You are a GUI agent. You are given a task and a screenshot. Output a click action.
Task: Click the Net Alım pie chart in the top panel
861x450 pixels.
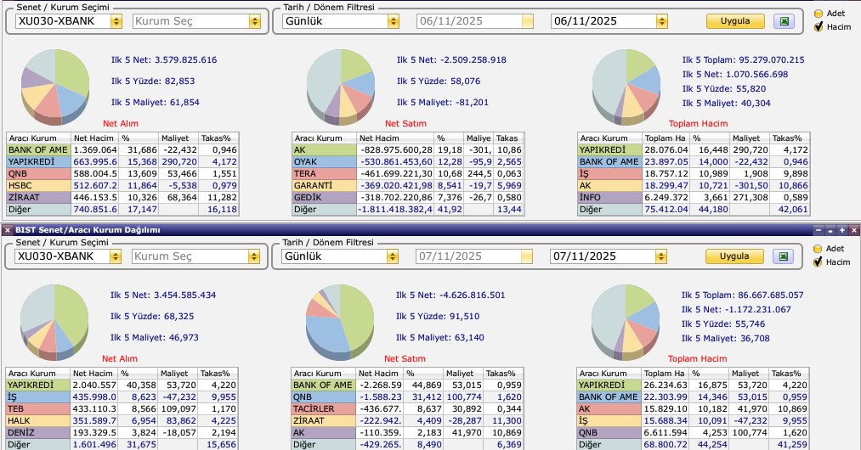55,83
